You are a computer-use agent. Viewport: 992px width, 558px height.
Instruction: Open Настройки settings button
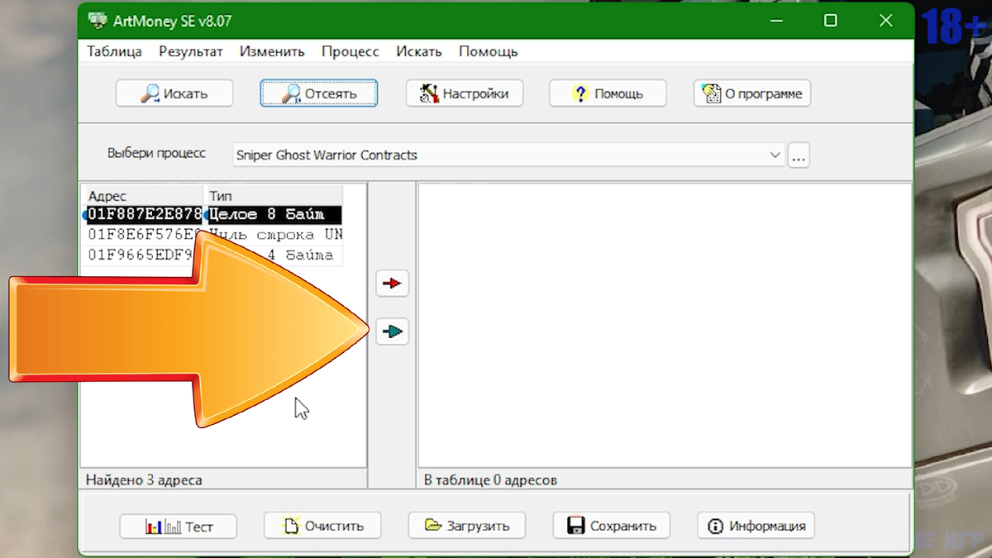(x=464, y=93)
